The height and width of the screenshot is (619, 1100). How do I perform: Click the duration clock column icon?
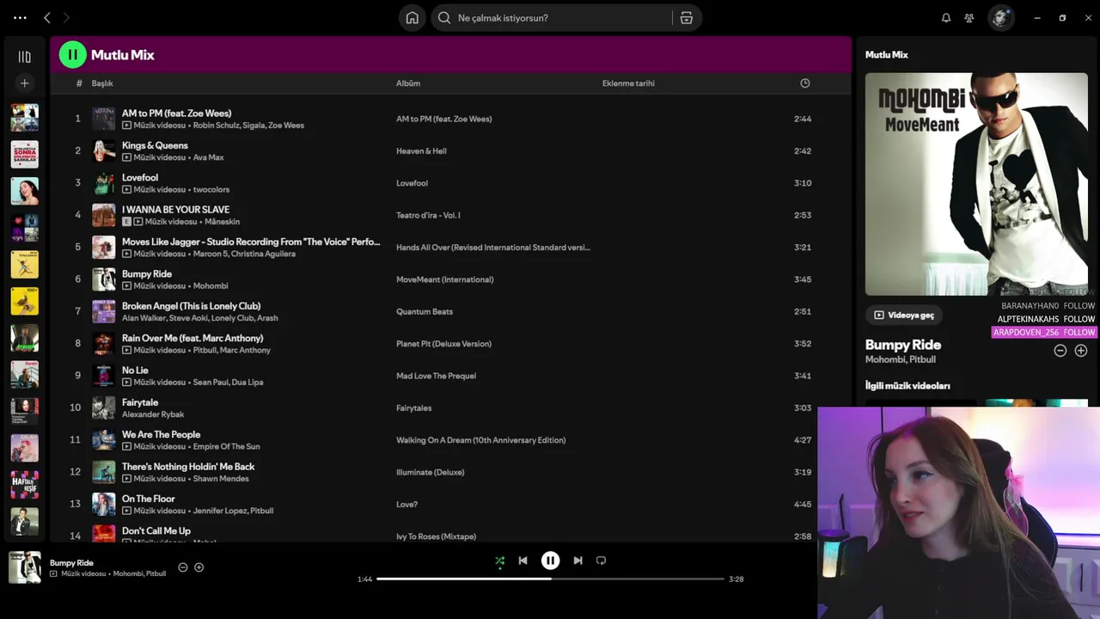pos(805,83)
